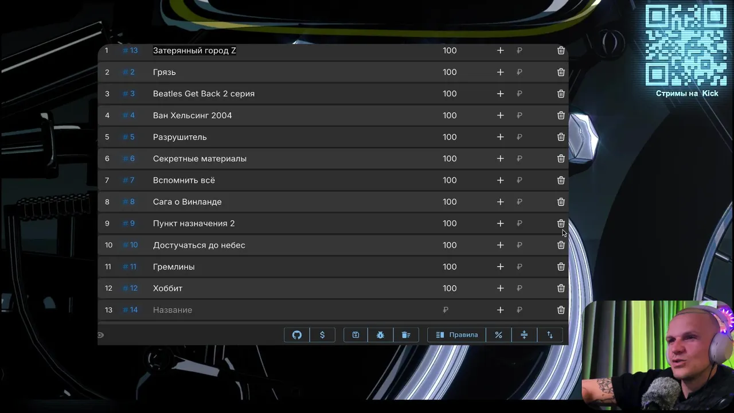Click plus icon for Хоббит
Image resolution: width=734 pixels, height=413 pixels.
pos(500,288)
